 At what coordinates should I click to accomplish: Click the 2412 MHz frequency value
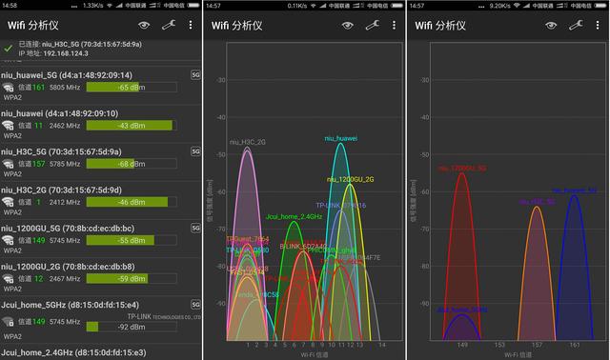click(65, 202)
